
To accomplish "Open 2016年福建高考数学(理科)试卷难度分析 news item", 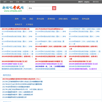I will coord(18,95).
